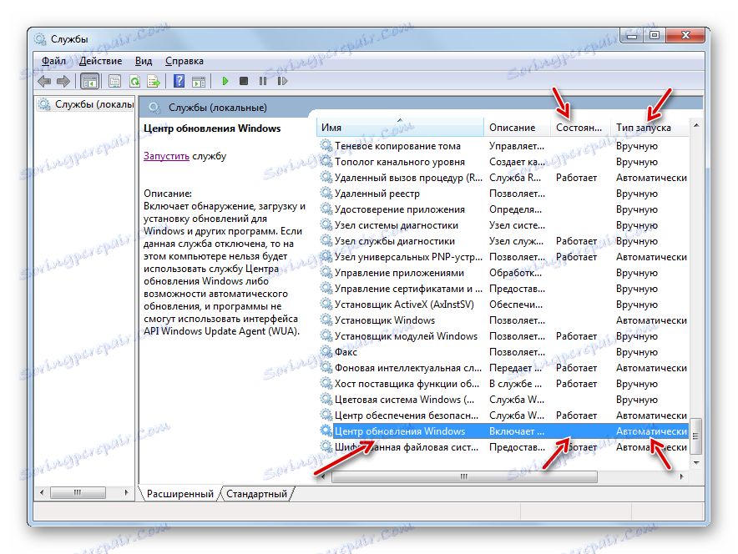
Task: Click the services list horizontal scroll right arrow
Action: click(681, 476)
